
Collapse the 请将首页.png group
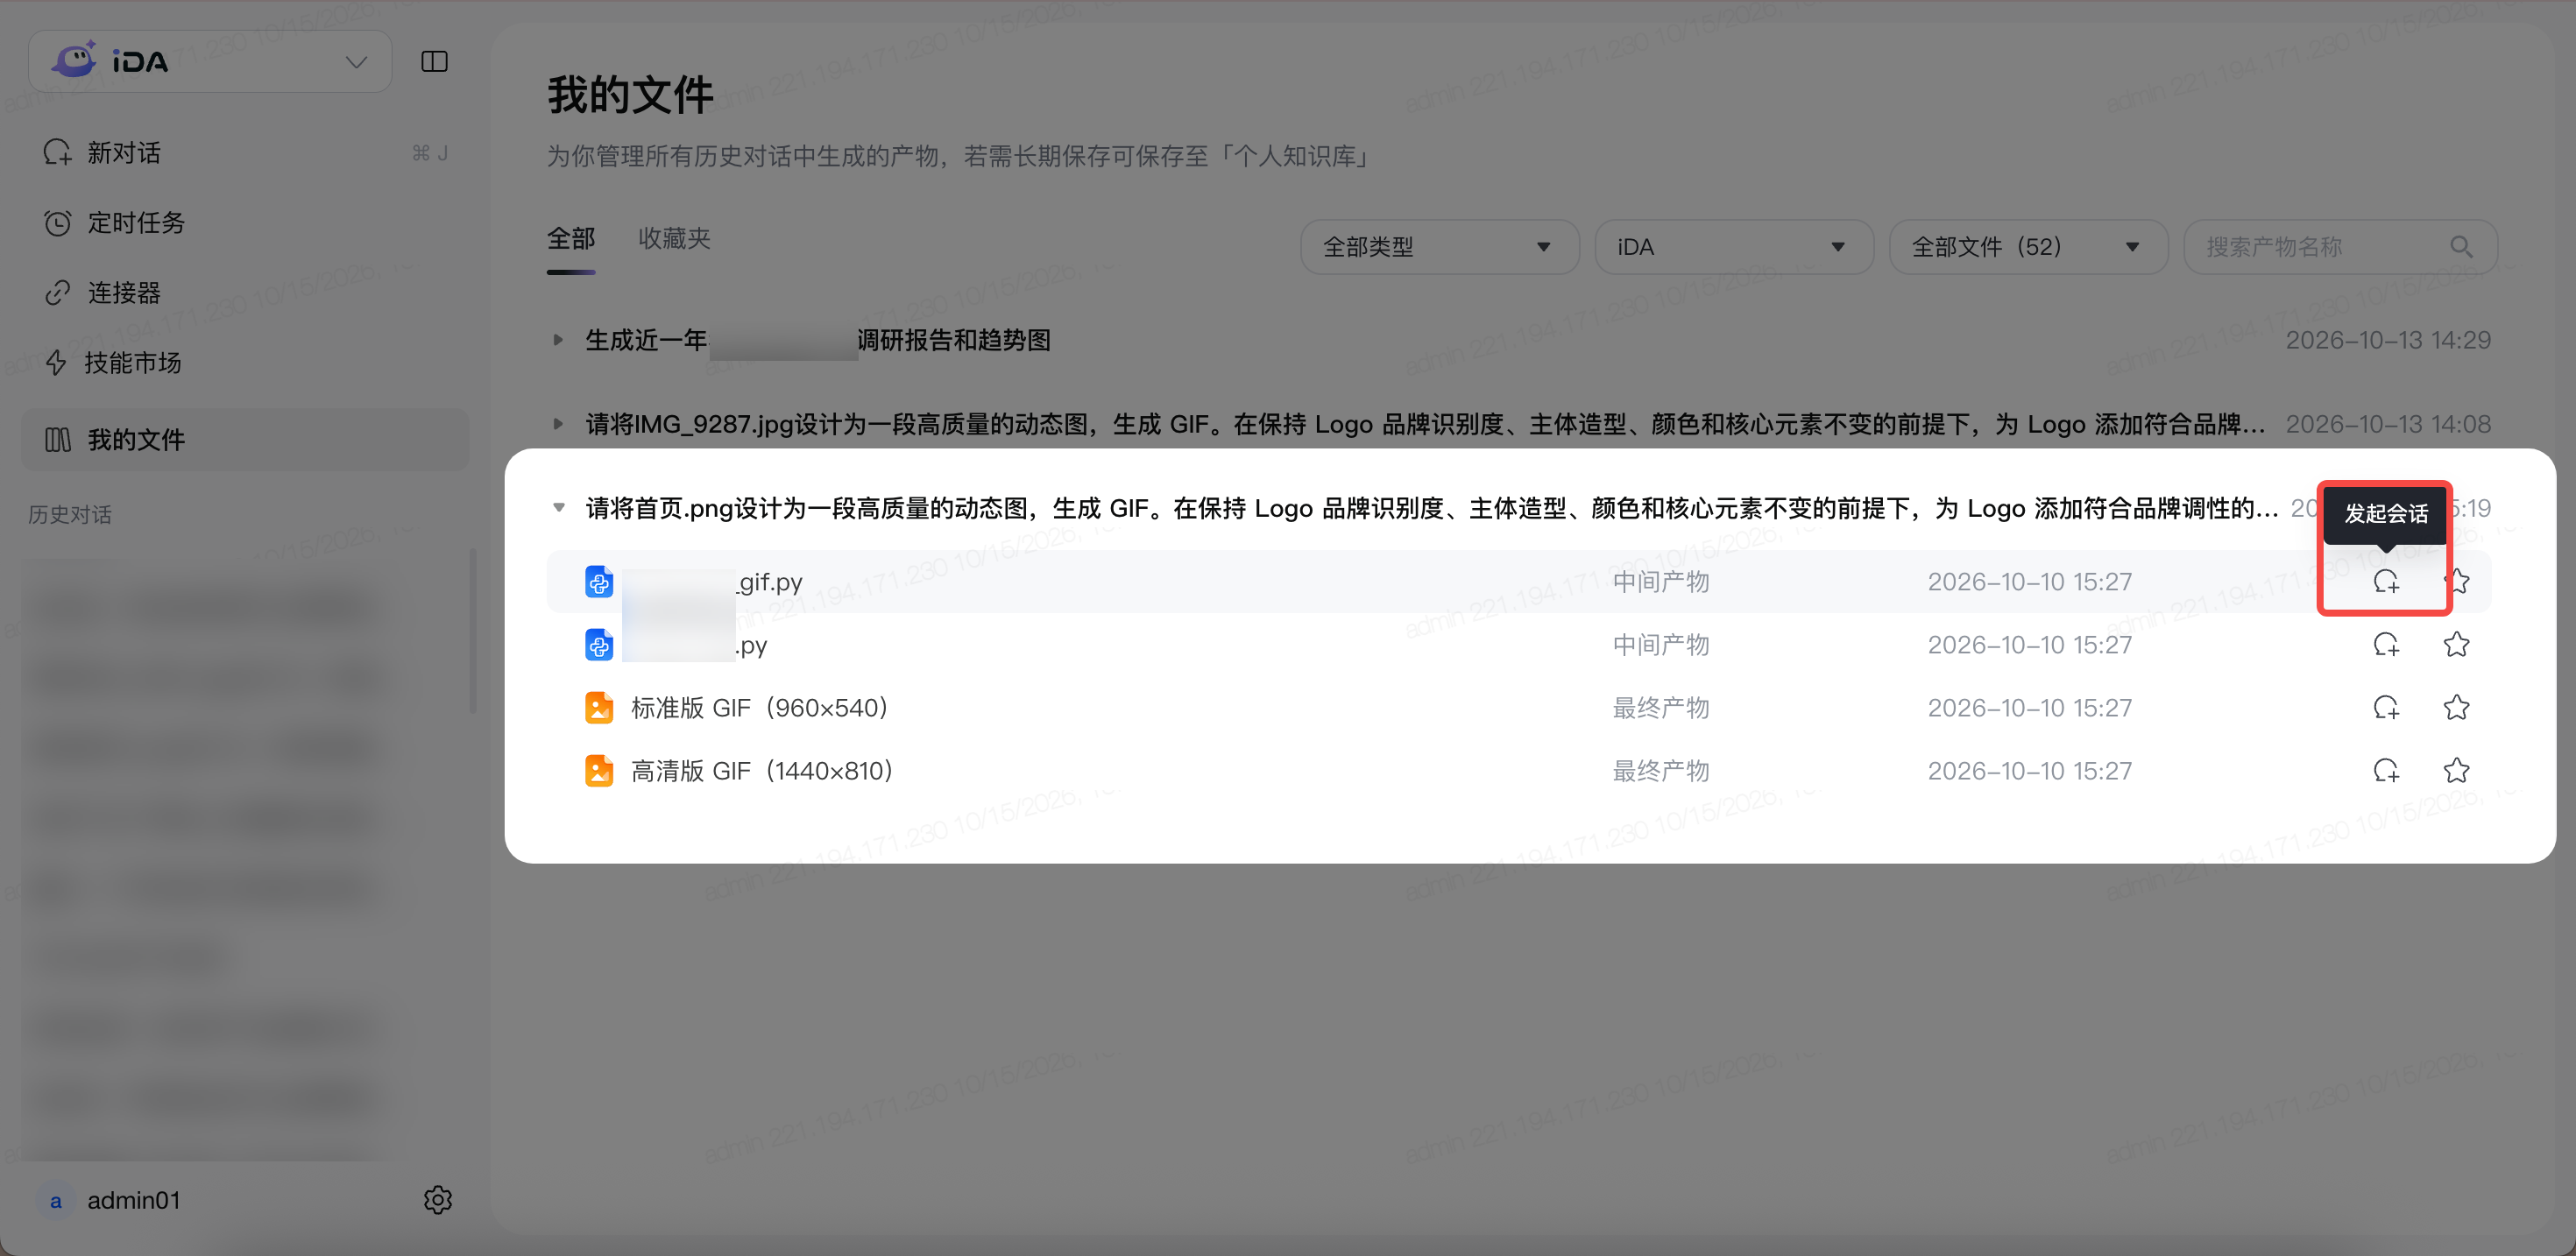pos(558,508)
